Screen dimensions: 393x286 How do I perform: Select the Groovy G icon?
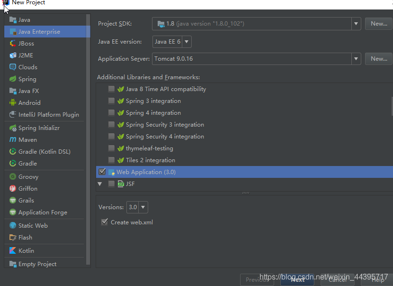click(x=12, y=176)
